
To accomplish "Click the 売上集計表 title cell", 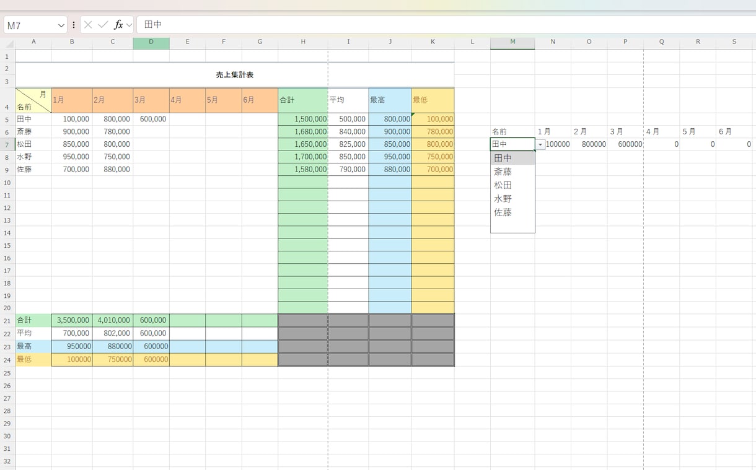I will pyautogui.click(x=235, y=74).
